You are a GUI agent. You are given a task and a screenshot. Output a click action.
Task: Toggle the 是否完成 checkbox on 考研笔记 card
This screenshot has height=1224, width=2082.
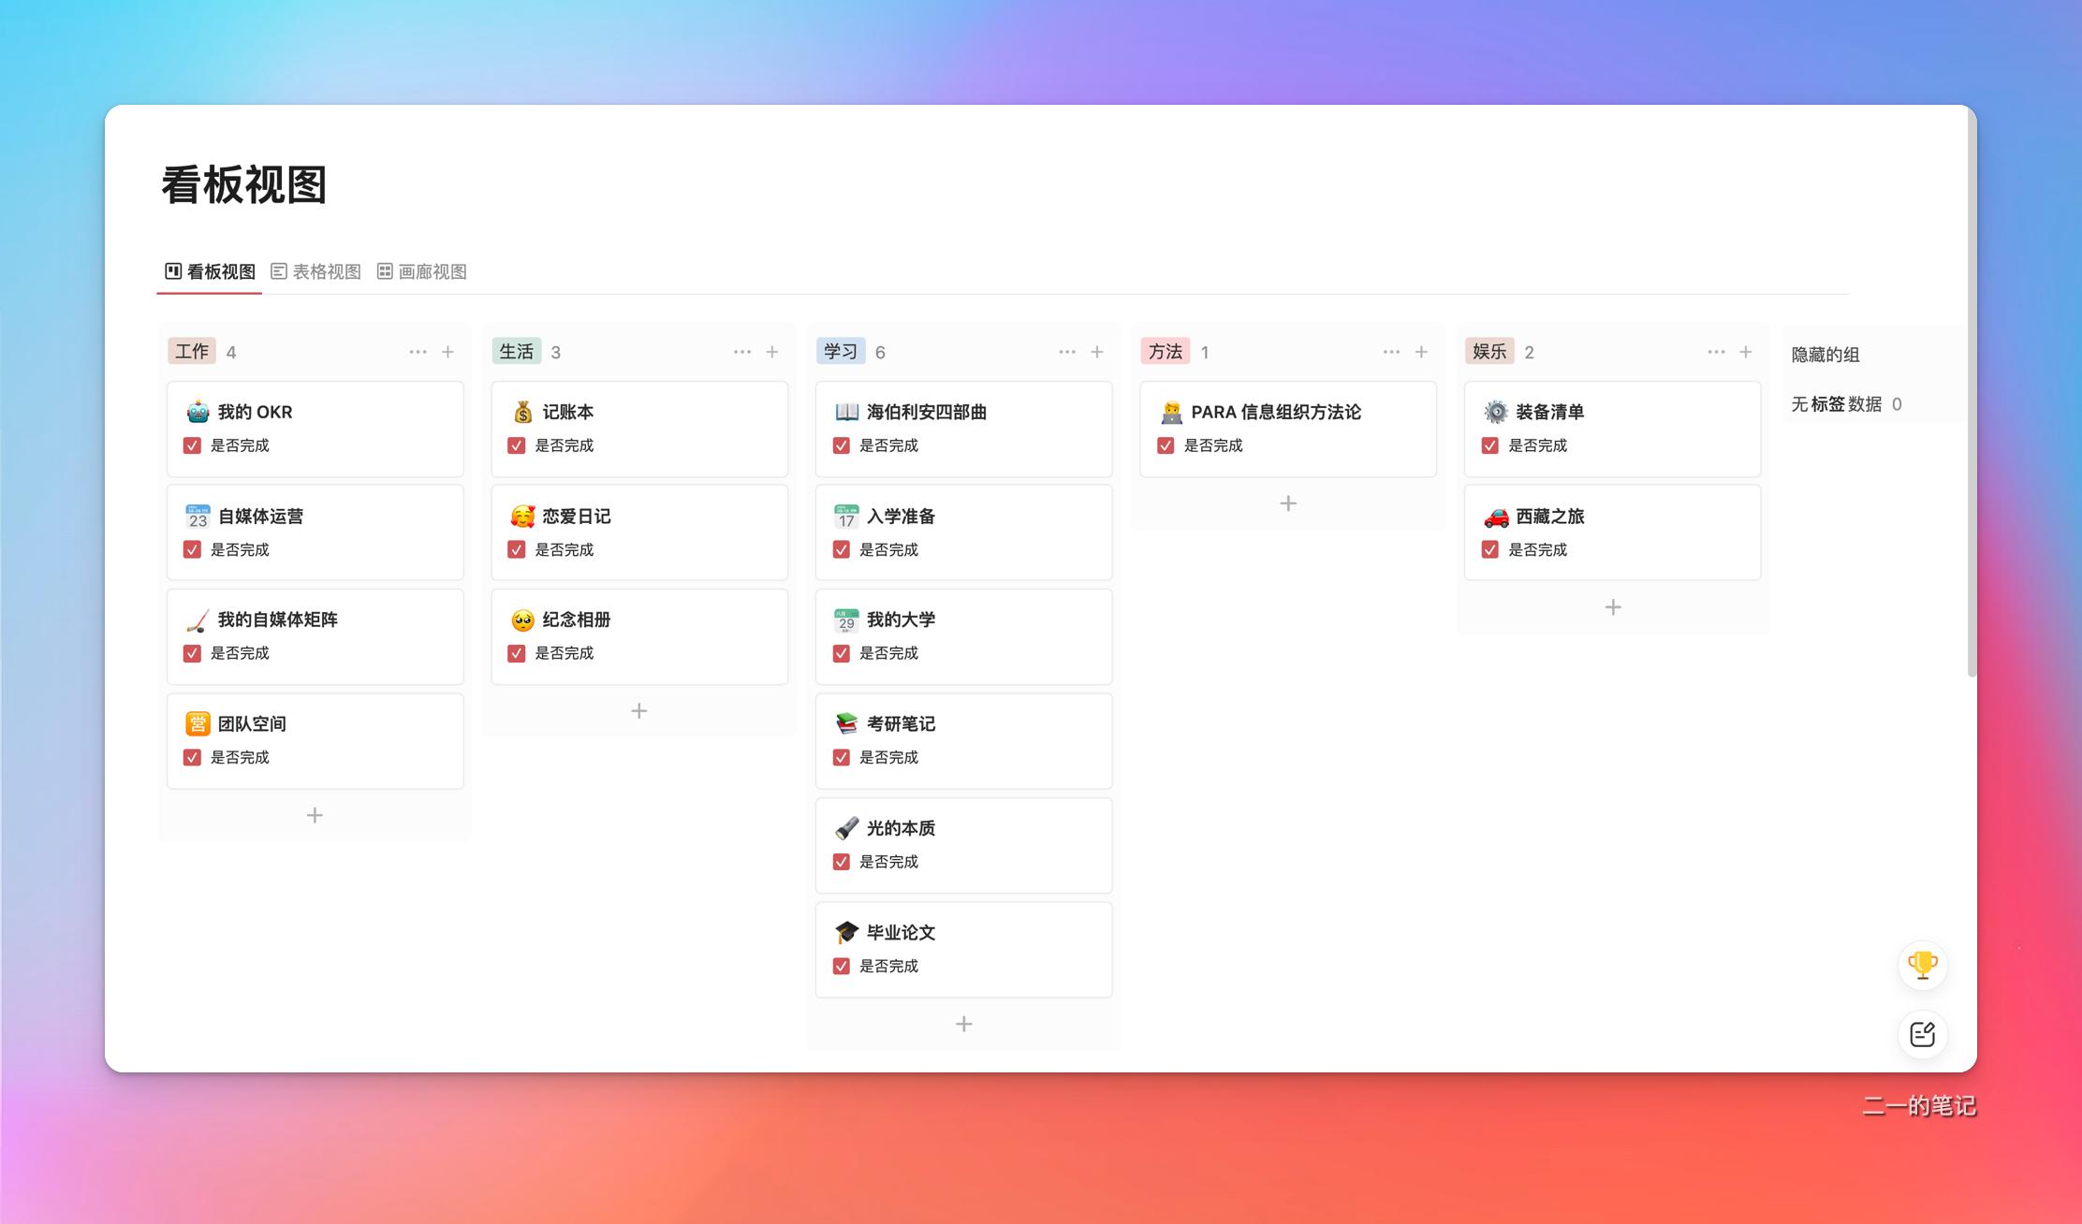(841, 757)
